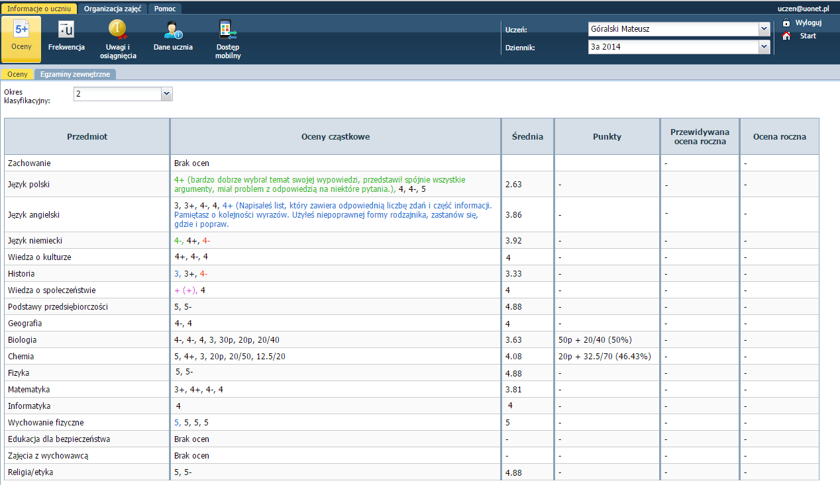Click Język niemiecki grades 4-, 4+, 4-
This screenshot has height=485, width=840.
click(192, 241)
